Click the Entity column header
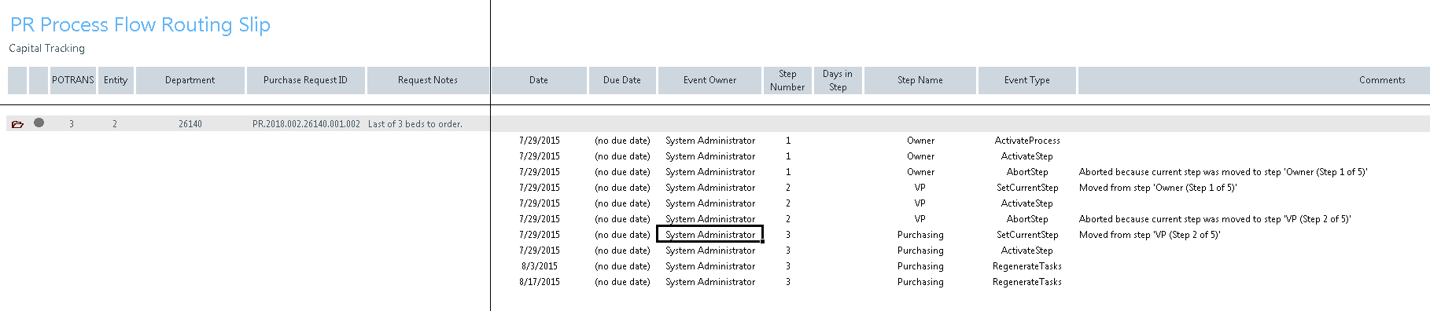Image resolution: width=1430 pixels, height=311 pixels. tap(116, 80)
